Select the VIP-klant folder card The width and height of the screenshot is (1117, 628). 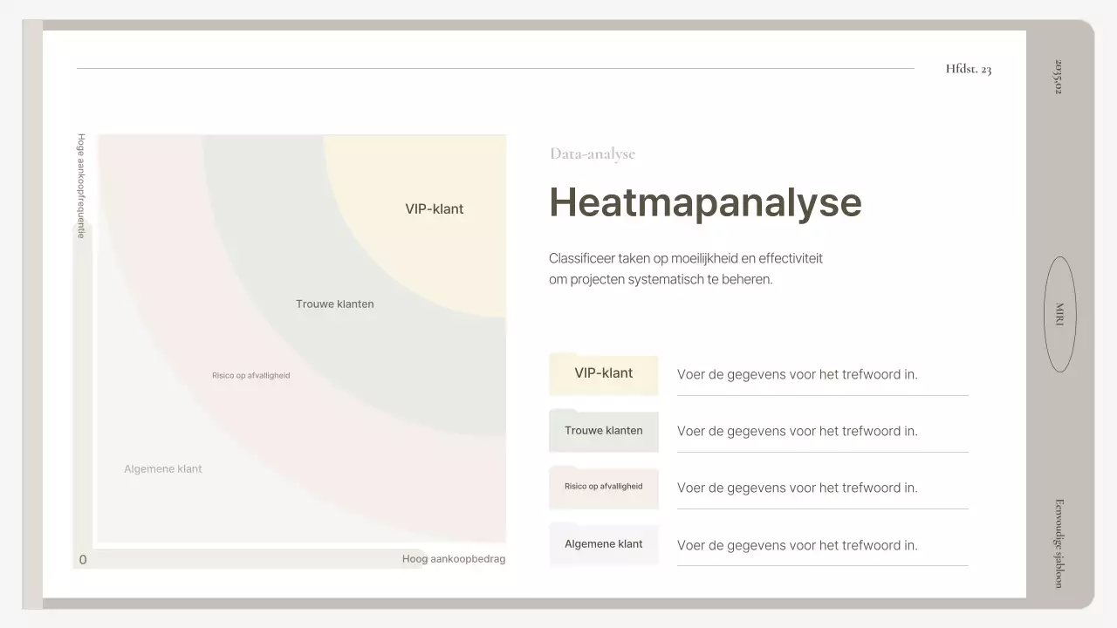pyautogui.click(x=603, y=373)
